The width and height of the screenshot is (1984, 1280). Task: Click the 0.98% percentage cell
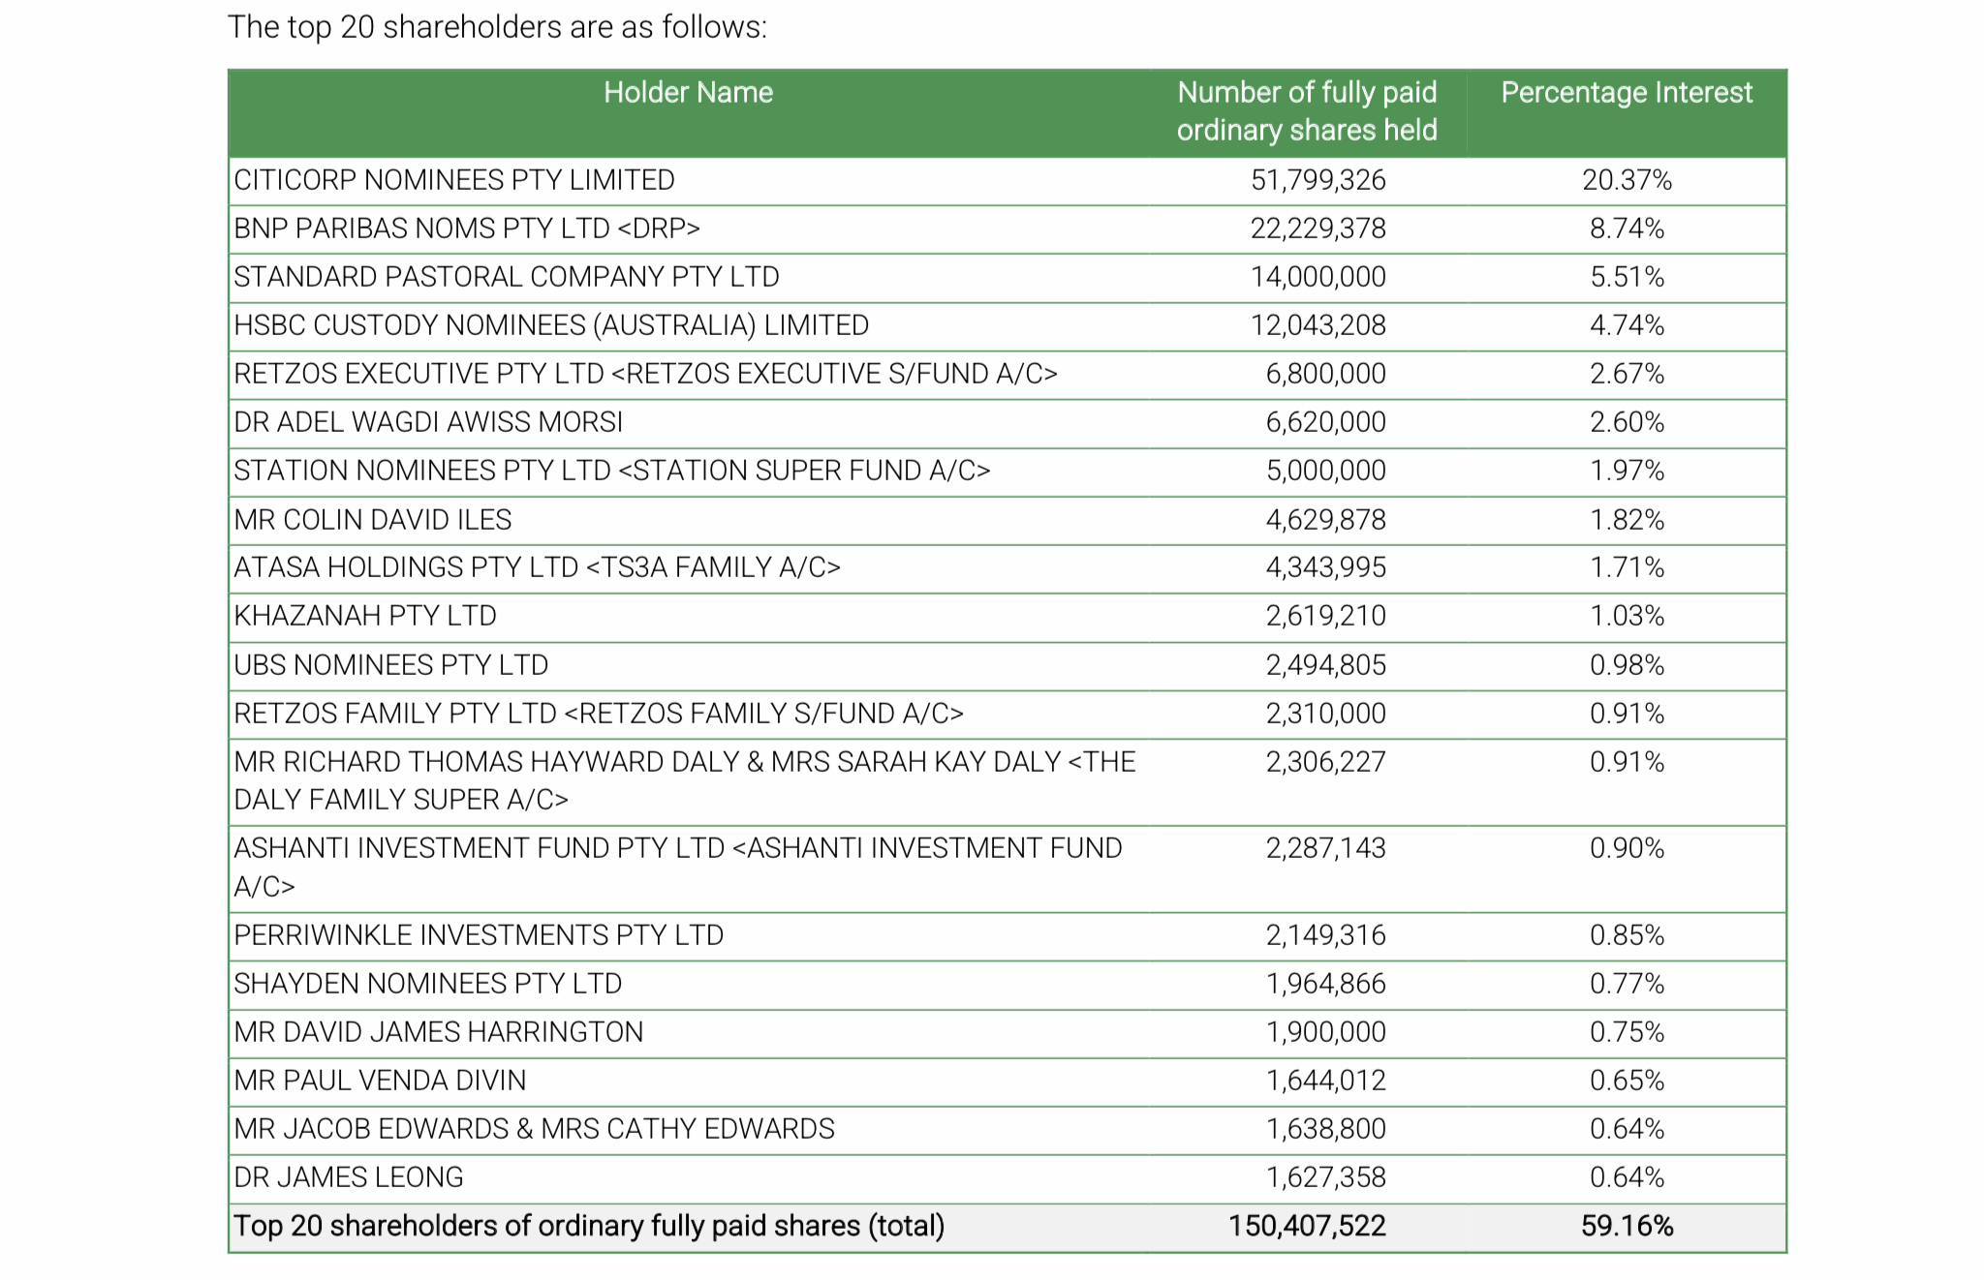(x=1627, y=665)
